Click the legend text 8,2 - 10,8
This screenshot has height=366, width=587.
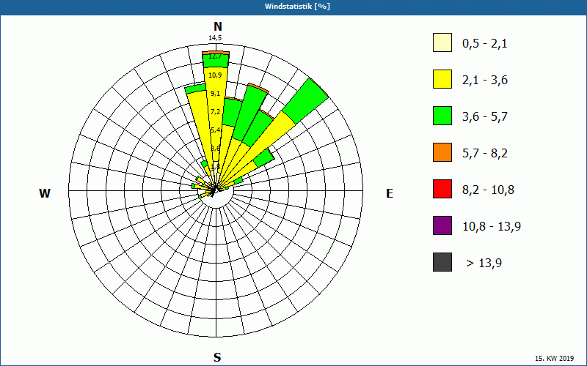tap(488, 190)
